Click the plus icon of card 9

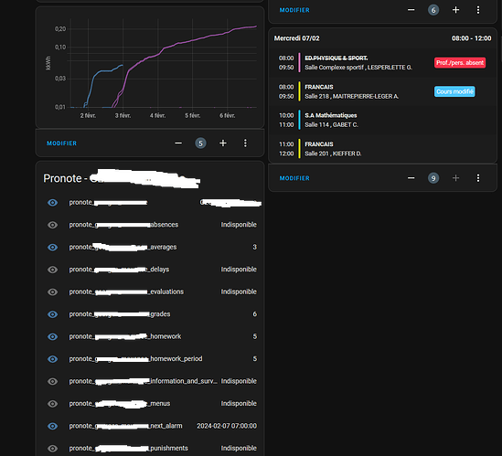point(456,178)
